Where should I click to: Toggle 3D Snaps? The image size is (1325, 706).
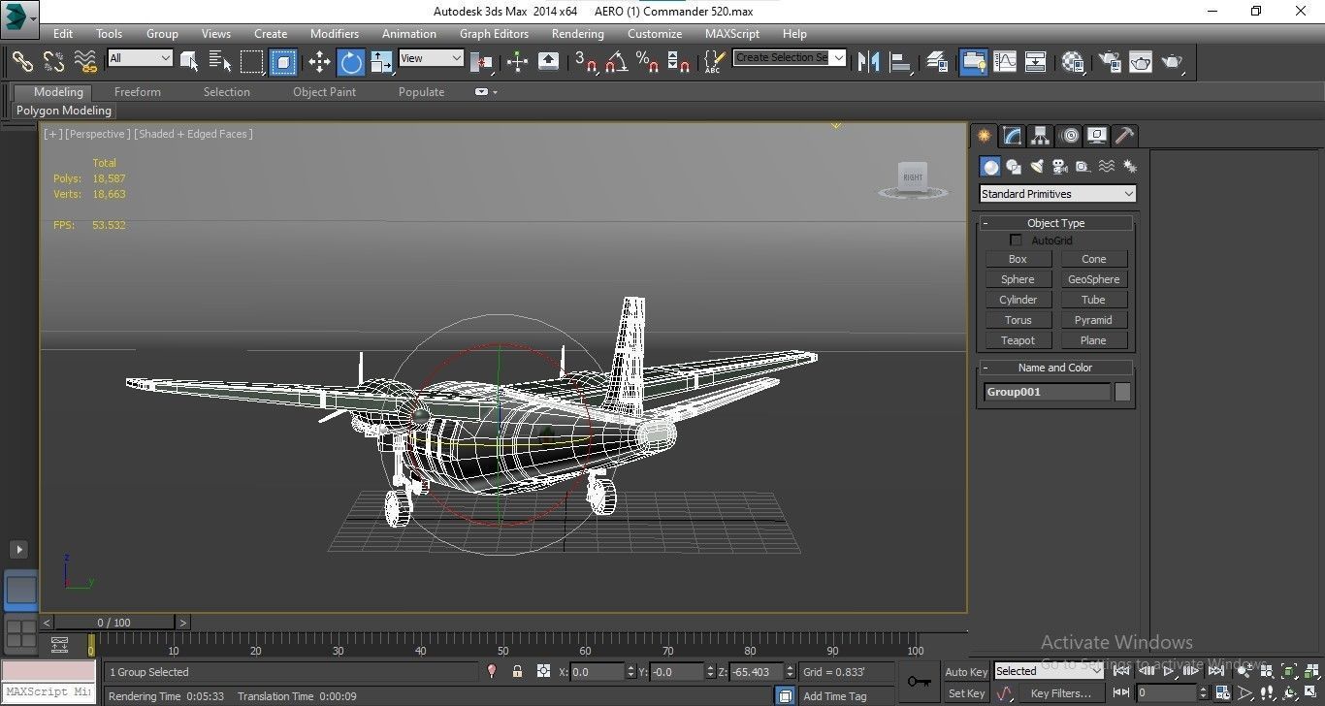click(585, 62)
